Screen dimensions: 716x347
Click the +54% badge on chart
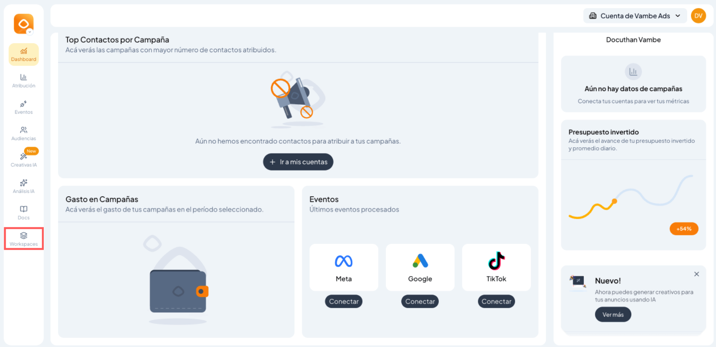pos(683,229)
